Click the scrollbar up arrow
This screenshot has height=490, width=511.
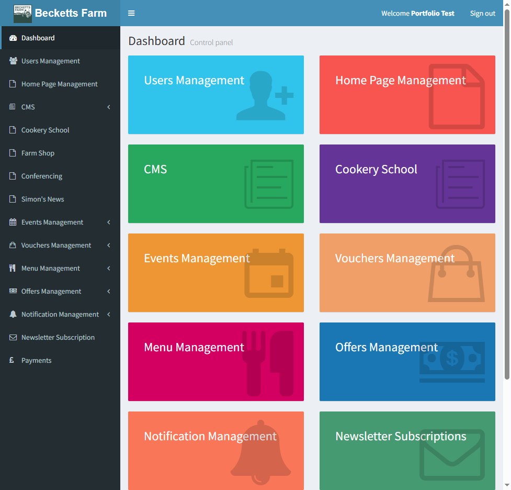pyautogui.click(x=507, y=4)
